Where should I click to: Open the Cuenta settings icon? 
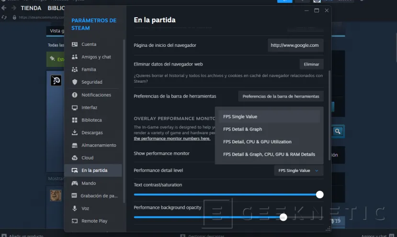point(74,44)
